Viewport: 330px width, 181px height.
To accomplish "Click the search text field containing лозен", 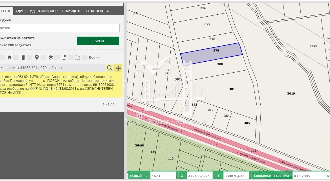I will click(59, 28).
